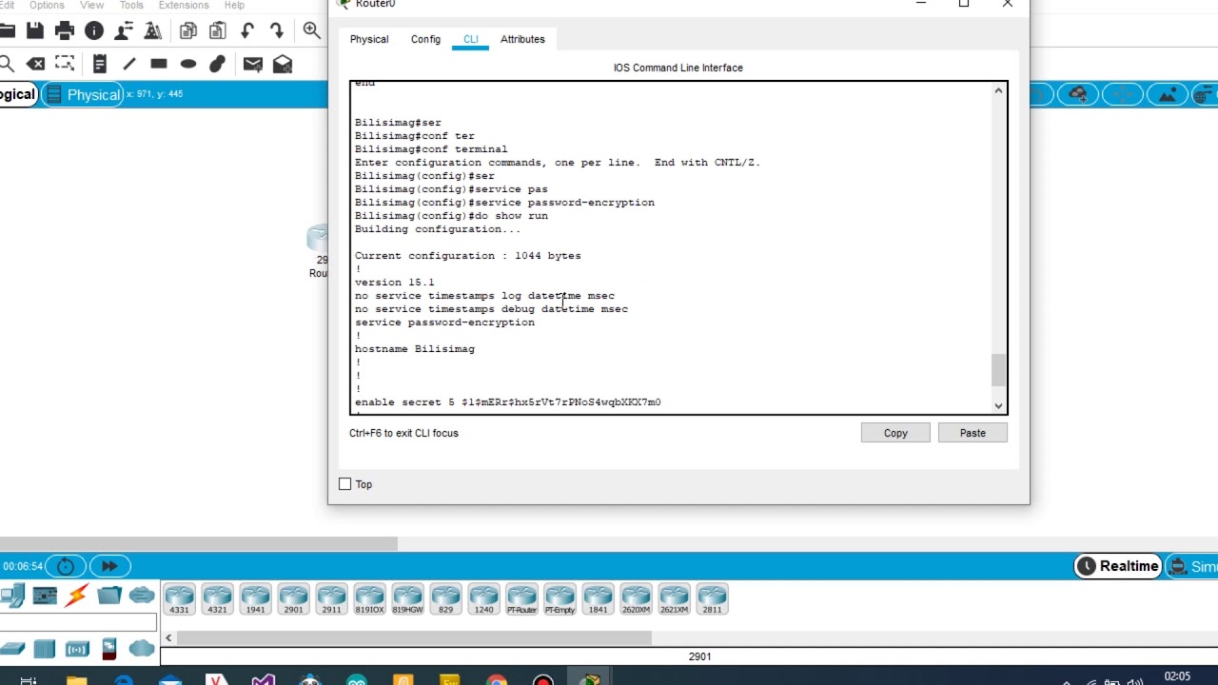Redo the last action
Image resolution: width=1218 pixels, height=685 pixels.
point(277,31)
